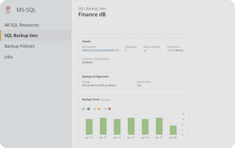The image size is (235, 148).
Task: Click the Backup Enabled green checkmark
Action: click(x=145, y=51)
